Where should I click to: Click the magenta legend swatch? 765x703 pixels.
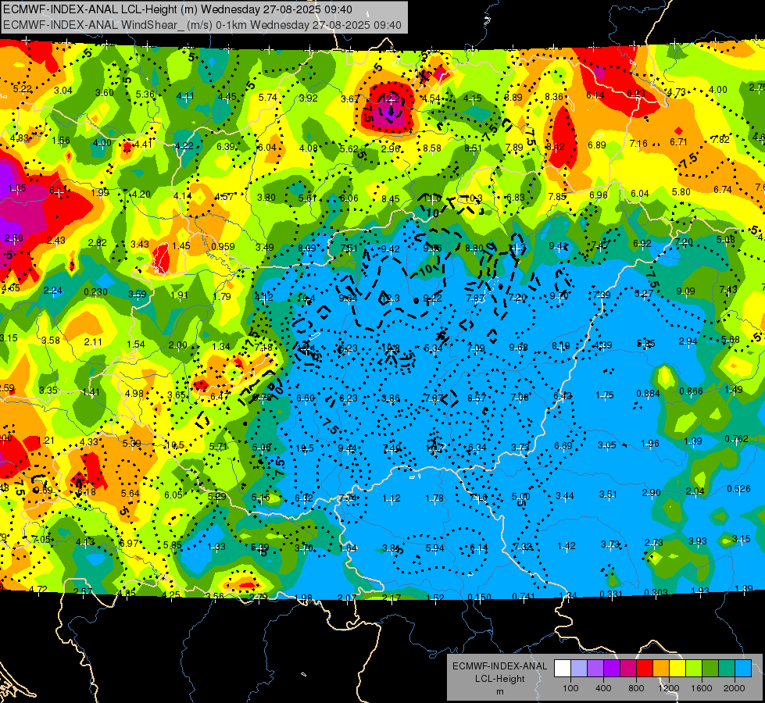[x=628, y=669]
